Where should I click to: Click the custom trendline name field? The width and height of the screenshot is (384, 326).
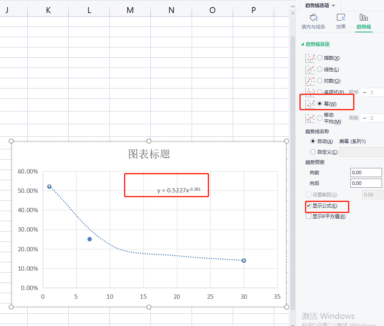[361, 152]
